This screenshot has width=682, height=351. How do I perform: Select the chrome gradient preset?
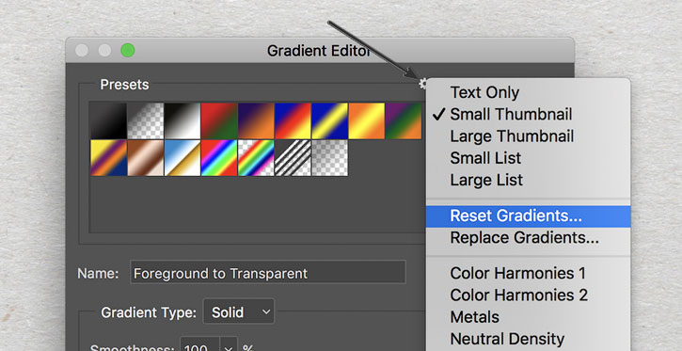coord(182,157)
